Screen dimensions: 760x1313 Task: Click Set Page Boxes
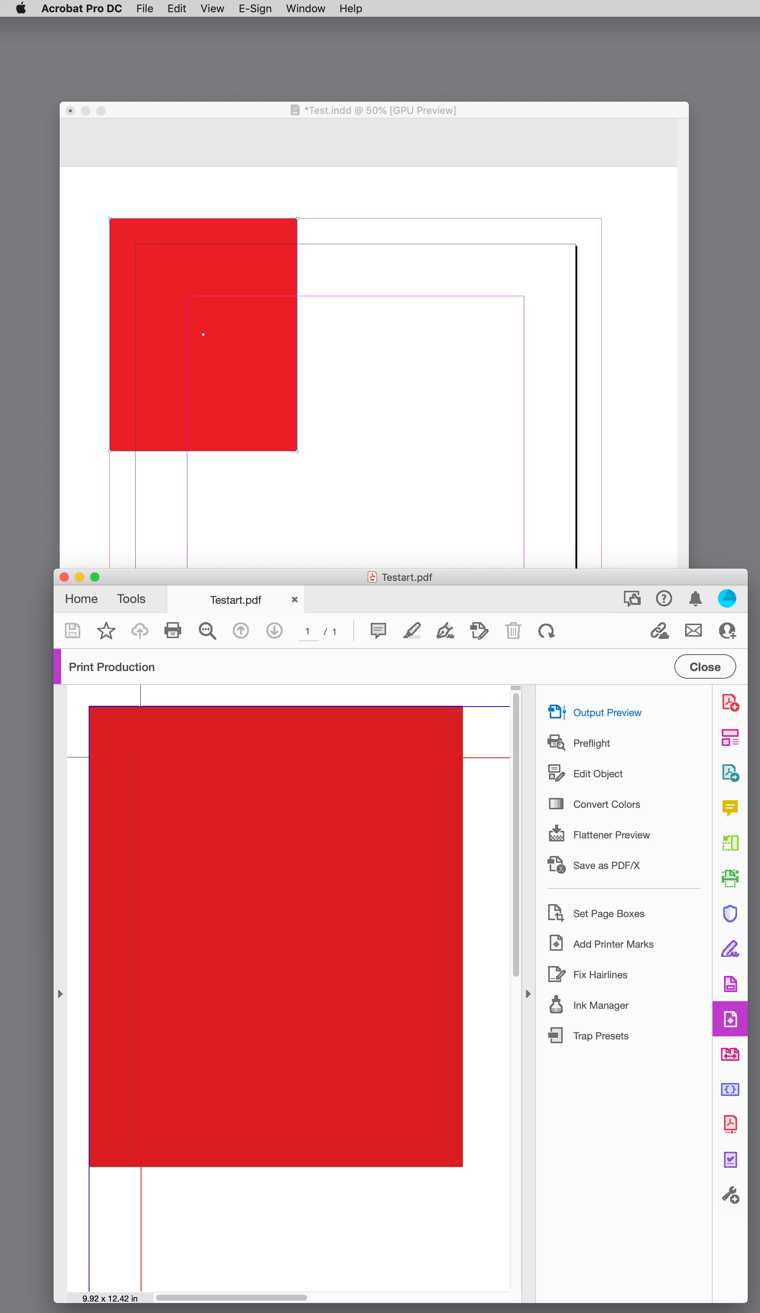(608, 913)
